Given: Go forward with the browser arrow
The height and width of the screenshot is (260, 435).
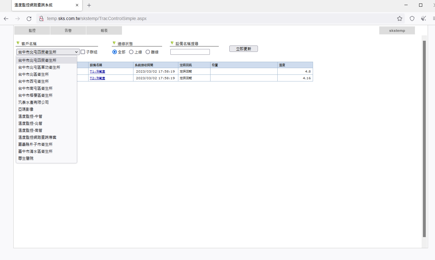Looking at the screenshot, I should click(18, 18).
